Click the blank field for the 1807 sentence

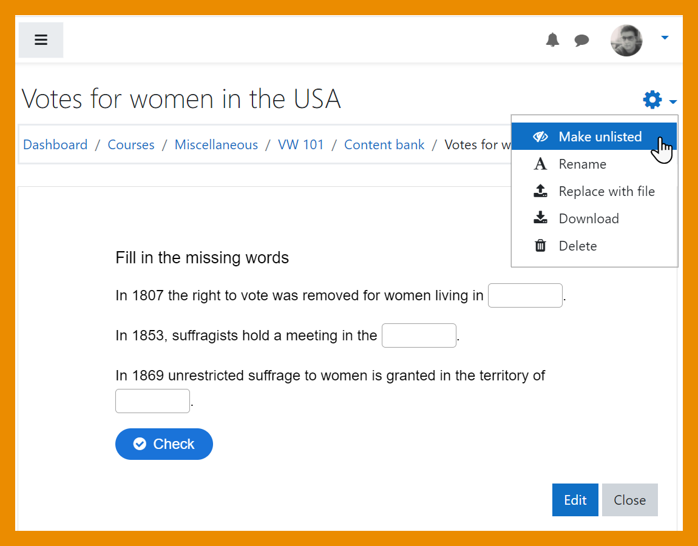(x=525, y=295)
